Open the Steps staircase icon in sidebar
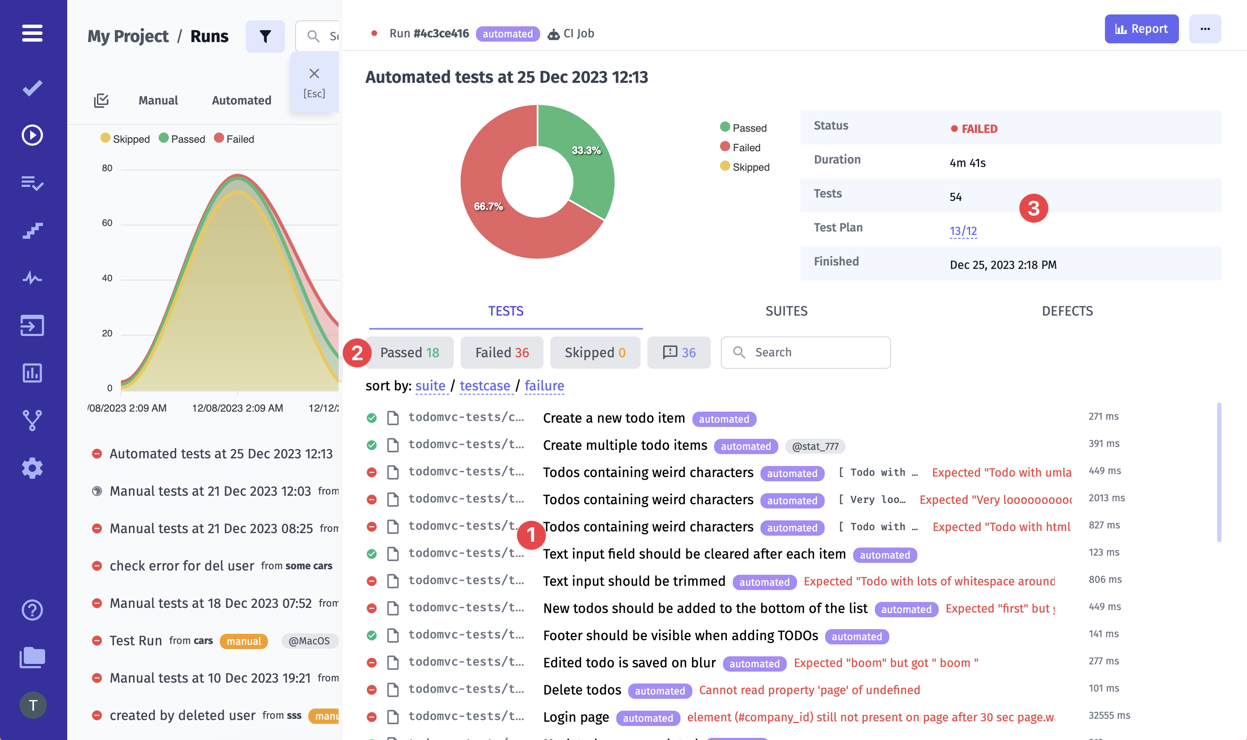This screenshot has width=1247, height=740. click(32, 230)
